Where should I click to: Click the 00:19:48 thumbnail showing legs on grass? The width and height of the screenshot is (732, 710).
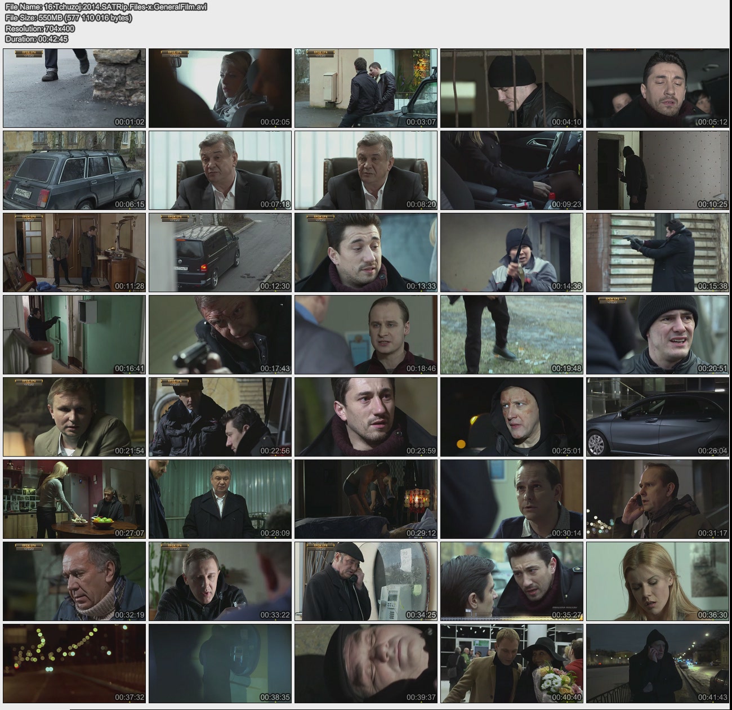click(x=512, y=334)
